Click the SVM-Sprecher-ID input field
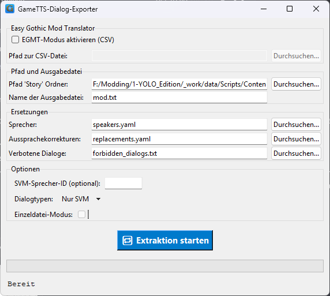 point(123,183)
